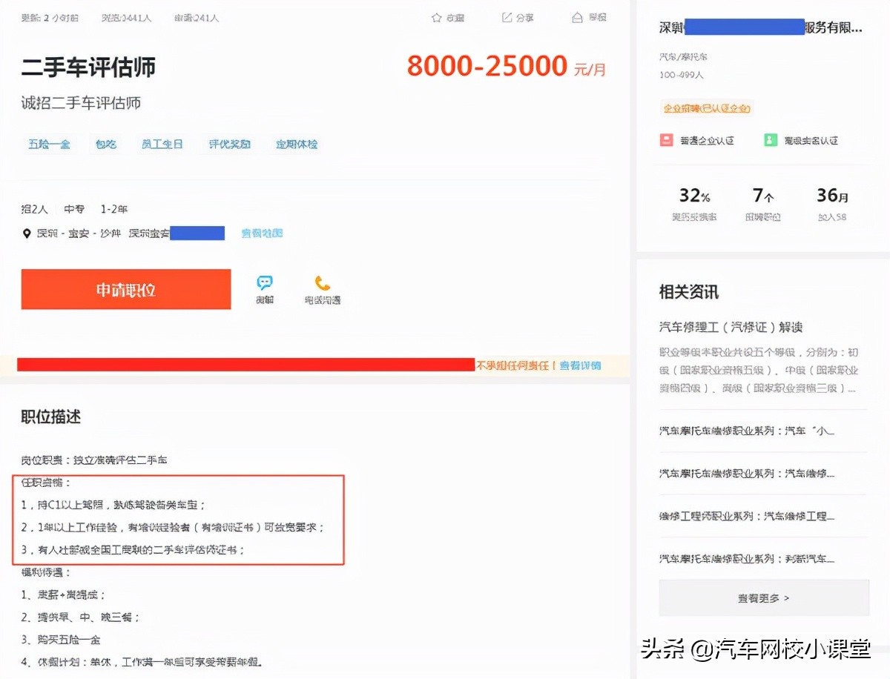Click the 36月 joined-58 stat
The height and width of the screenshot is (679, 890).
(x=832, y=204)
